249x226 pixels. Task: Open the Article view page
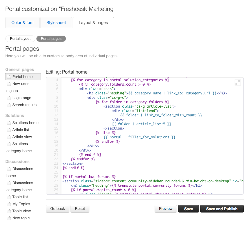(x=22, y=137)
